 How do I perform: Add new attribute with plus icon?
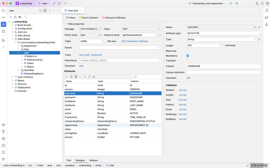click(67, 77)
